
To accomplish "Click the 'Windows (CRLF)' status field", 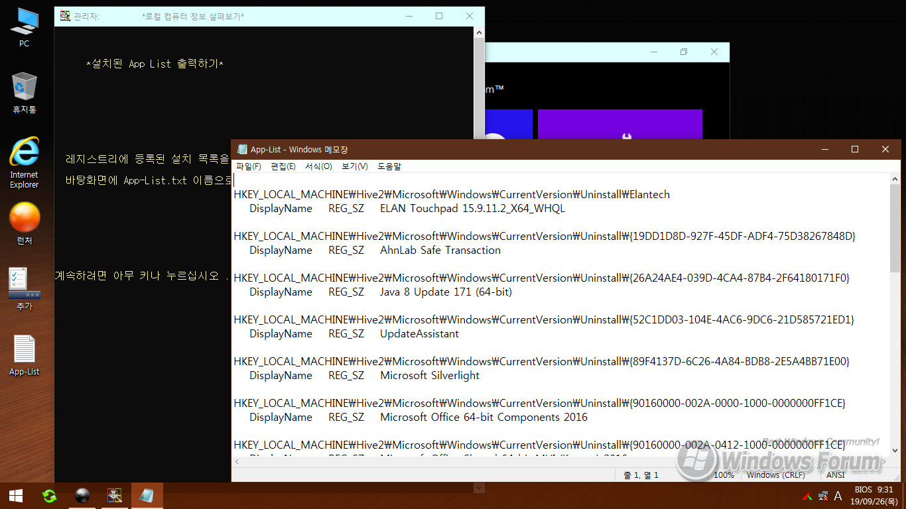I will 775,475.
